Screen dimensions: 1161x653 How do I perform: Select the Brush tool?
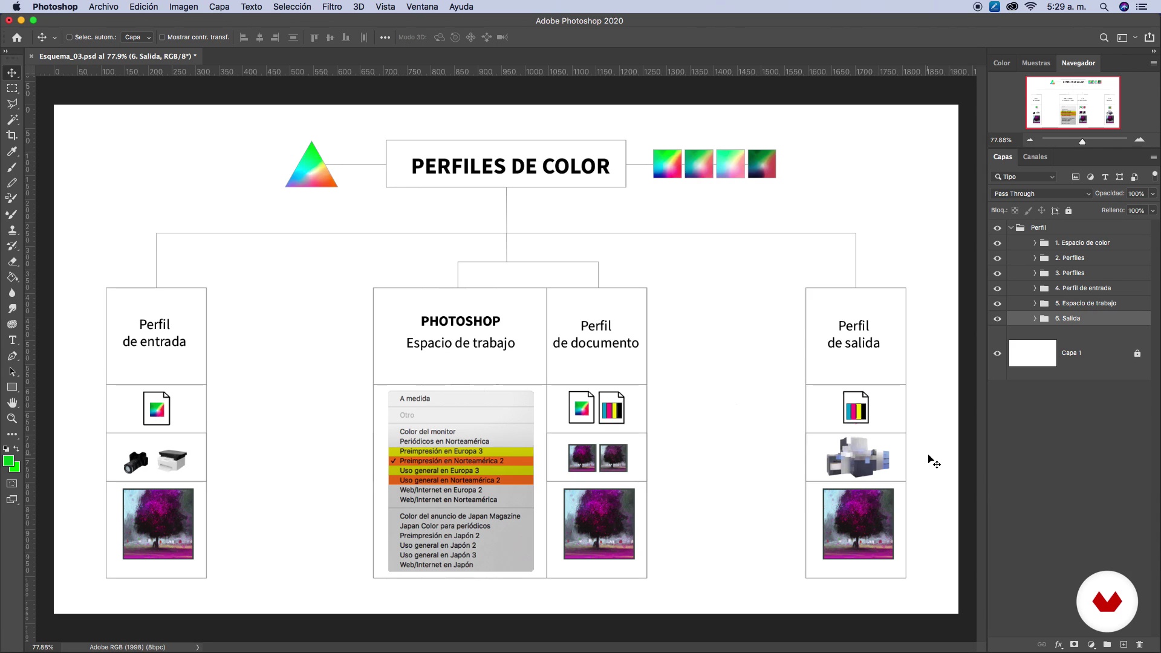click(x=12, y=167)
